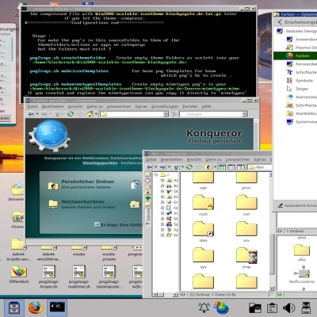Screen dimensions: 317x317
Task: Open the Netzwerkordner link
Action: pyautogui.click(x=83, y=202)
